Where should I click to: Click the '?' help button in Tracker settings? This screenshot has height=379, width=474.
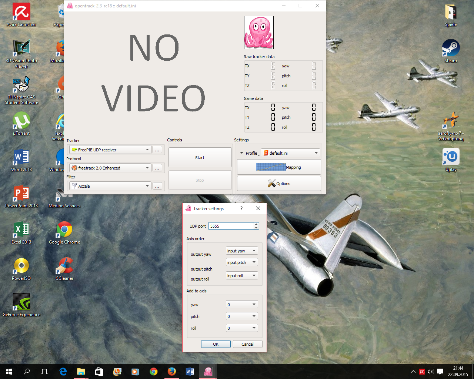(241, 208)
